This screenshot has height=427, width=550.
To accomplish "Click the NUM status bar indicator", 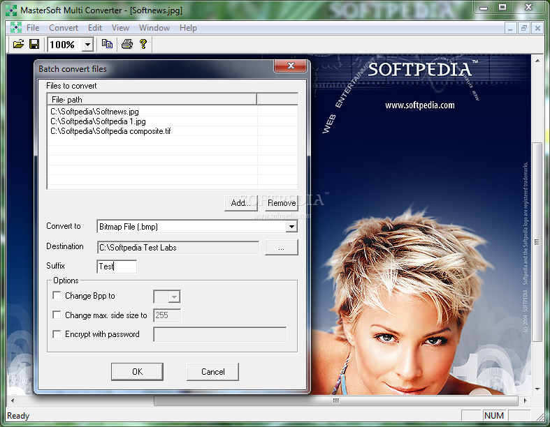I will 494,415.
